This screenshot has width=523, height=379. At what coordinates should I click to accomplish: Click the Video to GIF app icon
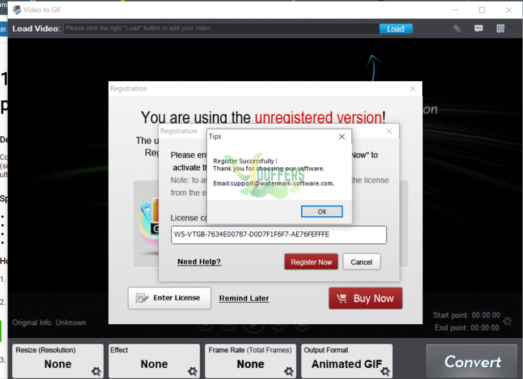17,10
